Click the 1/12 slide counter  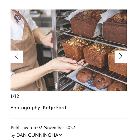[15, 96]
